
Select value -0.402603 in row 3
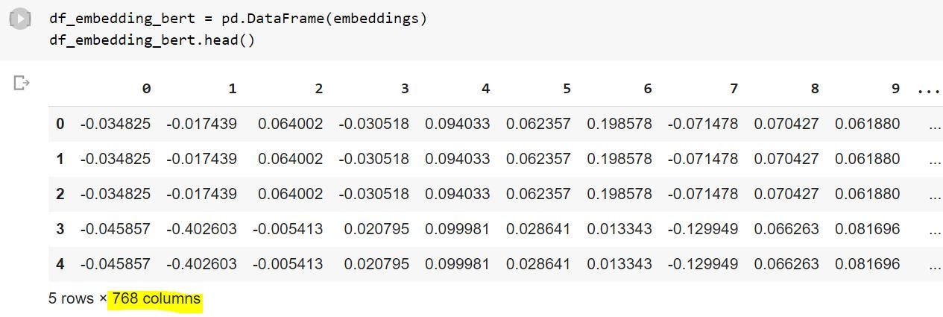pyautogui.click(x=201, y=229)
